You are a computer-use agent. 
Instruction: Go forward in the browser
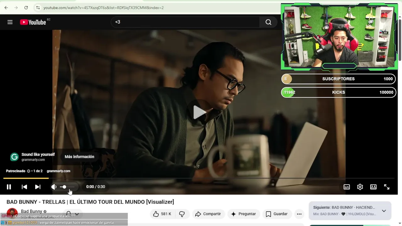coord(16,8)
